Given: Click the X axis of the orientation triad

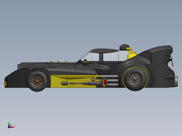Looking at the screenshot, I should click(x=12, y=127).
